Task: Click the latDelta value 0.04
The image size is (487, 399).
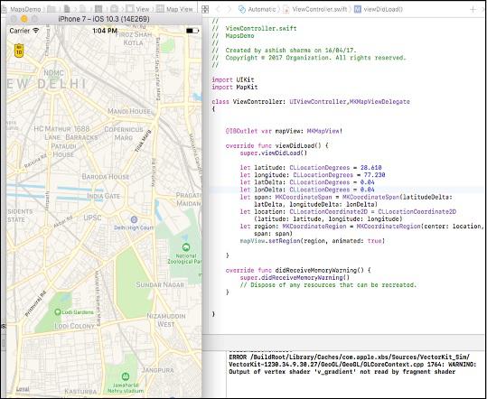Action: click(x=367, y=182)
